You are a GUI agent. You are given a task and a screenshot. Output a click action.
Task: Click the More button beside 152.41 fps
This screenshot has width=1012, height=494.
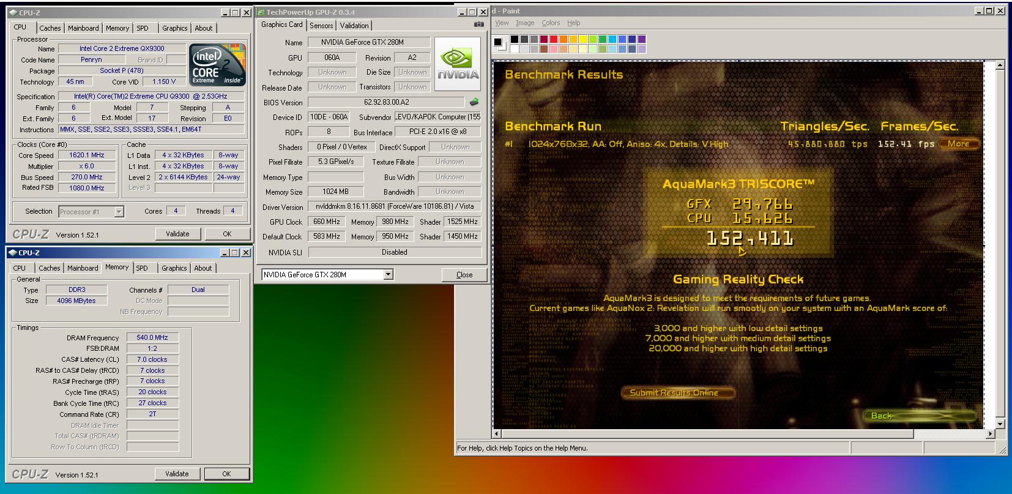[x=959, y=144]
